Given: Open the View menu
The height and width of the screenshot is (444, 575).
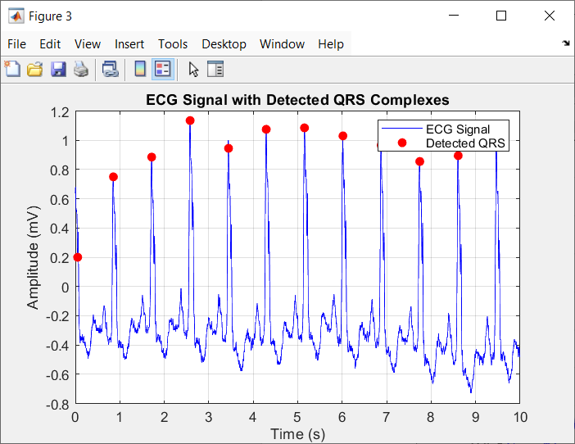Looking at the screenshot, I should pyautogui.click(x=88, y=44).
